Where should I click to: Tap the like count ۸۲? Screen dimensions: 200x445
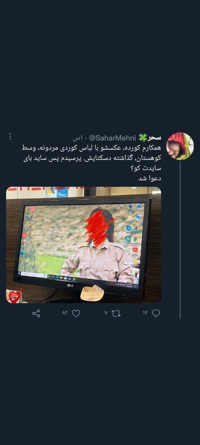pos(65,313)
